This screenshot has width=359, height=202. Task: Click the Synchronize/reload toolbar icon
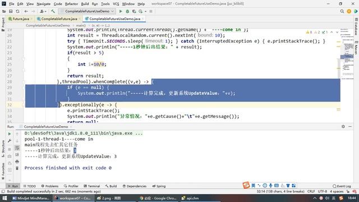point(17,11)
